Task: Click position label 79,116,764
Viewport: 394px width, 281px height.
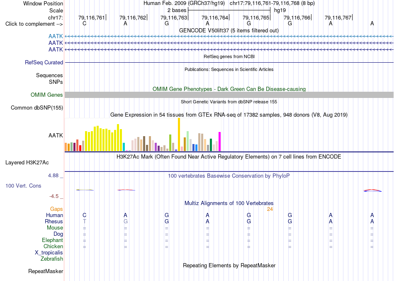Action: [x=215, y=17]
